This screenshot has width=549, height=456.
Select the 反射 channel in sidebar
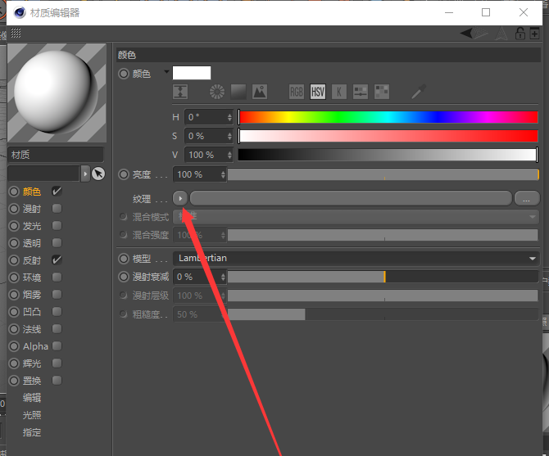click(32, 260)
